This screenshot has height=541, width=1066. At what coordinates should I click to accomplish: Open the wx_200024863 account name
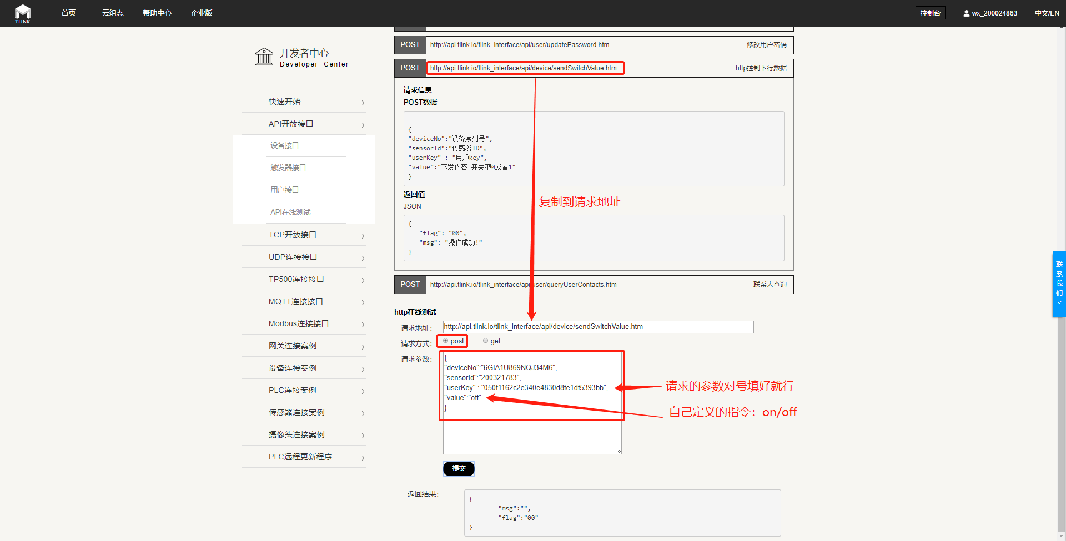pyautogui.click(x=994, y=13)
